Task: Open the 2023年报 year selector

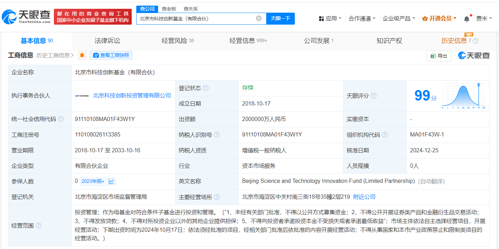Action: [x=93, y=181]
